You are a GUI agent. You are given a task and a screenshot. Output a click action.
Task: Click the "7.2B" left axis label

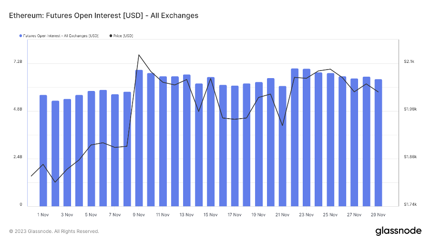pos(18,62)
